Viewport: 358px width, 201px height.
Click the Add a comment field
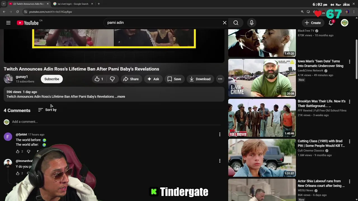pyautogui.click(x=116, y=122)
